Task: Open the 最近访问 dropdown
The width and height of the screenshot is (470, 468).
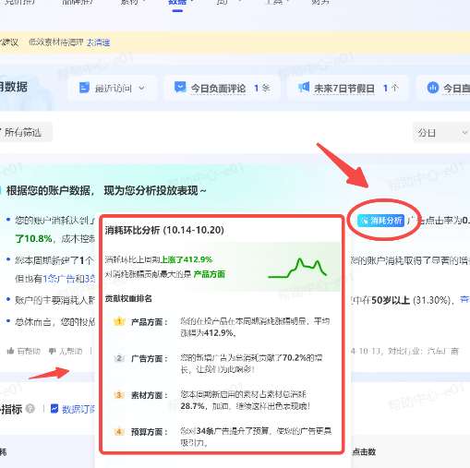Action: 112,88
